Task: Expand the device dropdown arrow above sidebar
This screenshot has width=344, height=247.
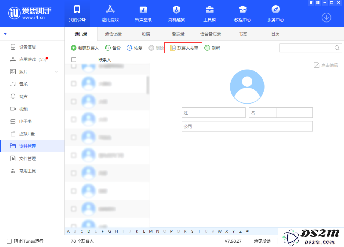Action: point(5,34)
